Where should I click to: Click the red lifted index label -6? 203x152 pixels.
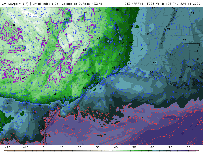click(x=164, y=136)
